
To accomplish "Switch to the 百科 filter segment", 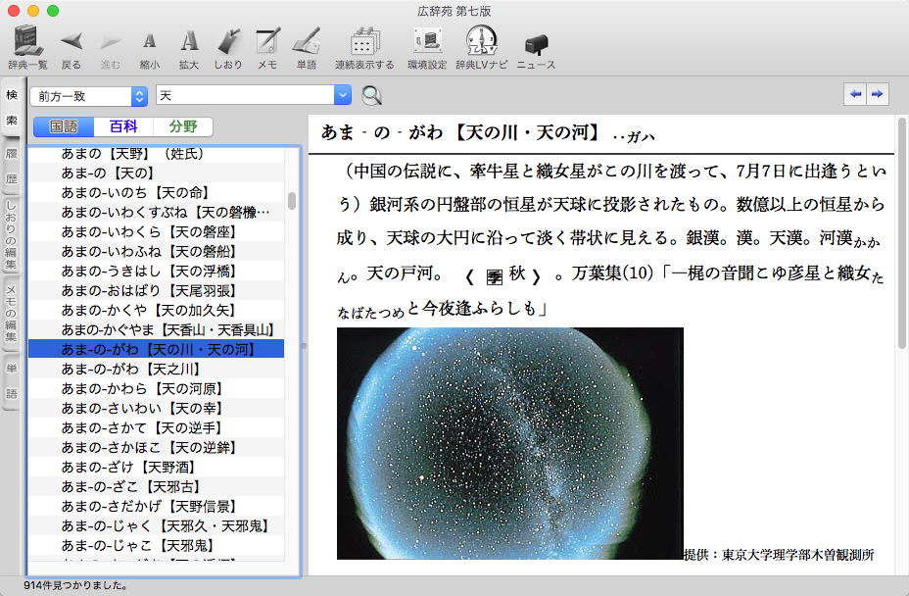I will tap(123, 126).
